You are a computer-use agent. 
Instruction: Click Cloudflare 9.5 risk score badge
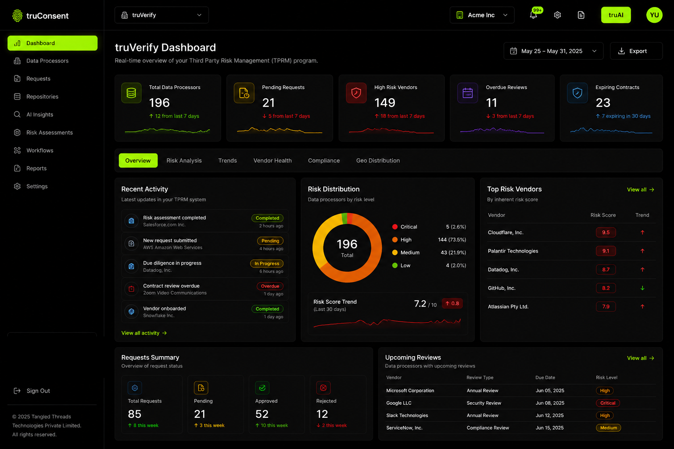click(606, 232)
